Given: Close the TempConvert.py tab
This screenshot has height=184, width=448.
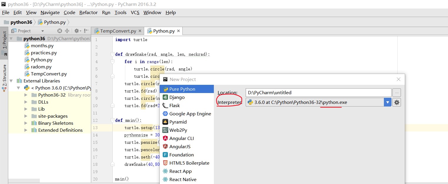Looking at the screenshot, I should (x=140, y=31).
